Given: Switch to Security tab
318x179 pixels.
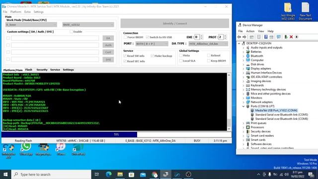Looking at the screenshot, I should click(42, 70).
